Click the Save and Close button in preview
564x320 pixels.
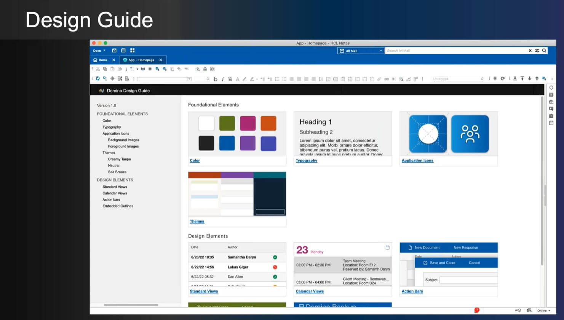(x=439, y=263)
